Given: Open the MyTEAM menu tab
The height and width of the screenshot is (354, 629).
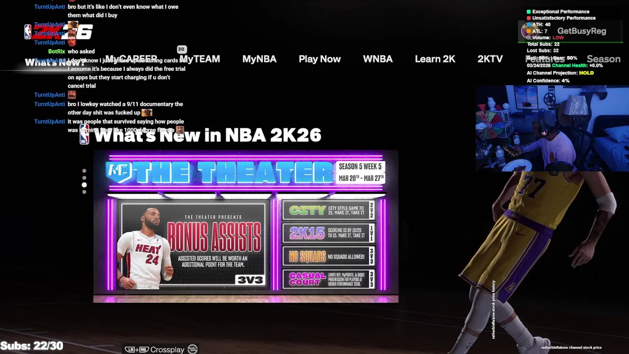Looking at the screenshot, I should click(200, 59).
